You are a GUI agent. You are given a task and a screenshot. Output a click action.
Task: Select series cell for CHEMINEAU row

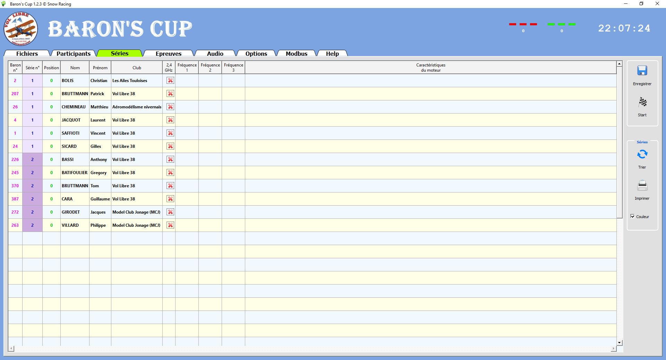(33, 107)
